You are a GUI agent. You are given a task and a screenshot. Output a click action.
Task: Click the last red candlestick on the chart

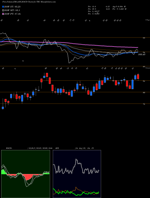[138, 77]
